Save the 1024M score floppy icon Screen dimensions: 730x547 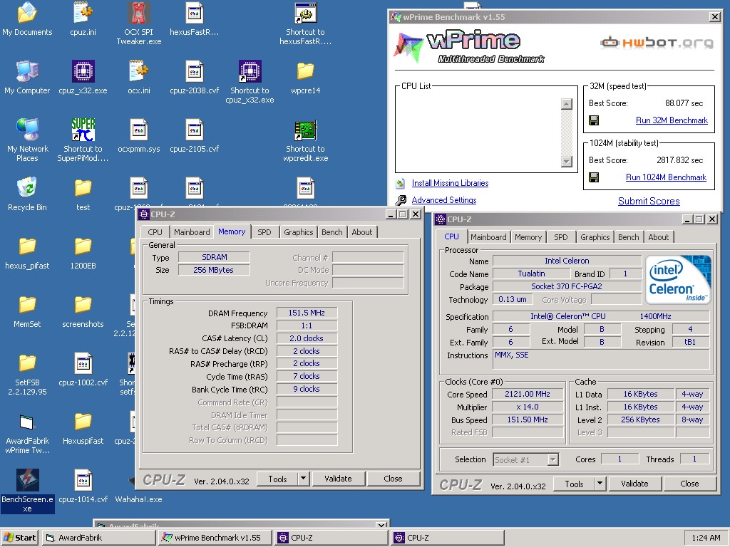click(594, 177)
